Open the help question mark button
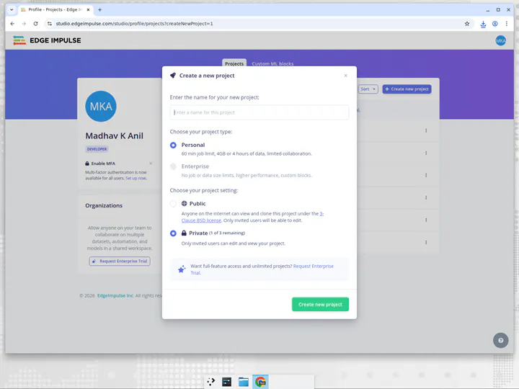 pos(500,340)
